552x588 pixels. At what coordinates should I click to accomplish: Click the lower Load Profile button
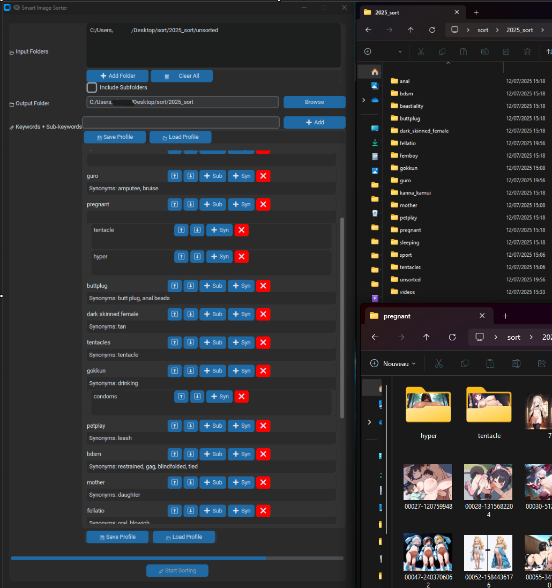pyautogui.click(x=184, y=537)
